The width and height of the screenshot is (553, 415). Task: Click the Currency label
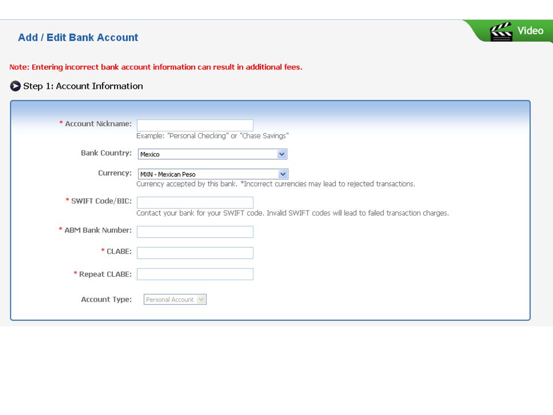pos(115,173)
